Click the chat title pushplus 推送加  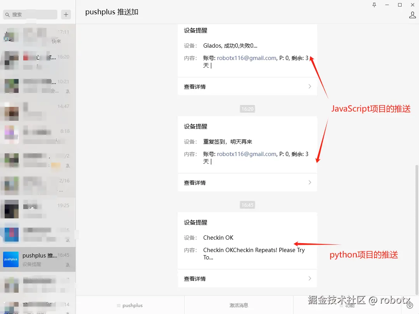[x=112, y=12]
